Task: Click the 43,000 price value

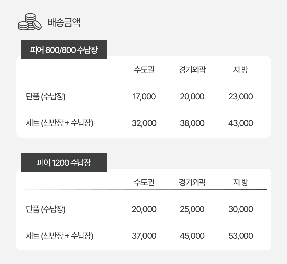Action: coord(240,123)
